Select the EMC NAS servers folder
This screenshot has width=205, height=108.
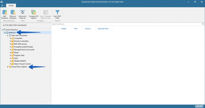pyautogui.click(x=20, y=44)
